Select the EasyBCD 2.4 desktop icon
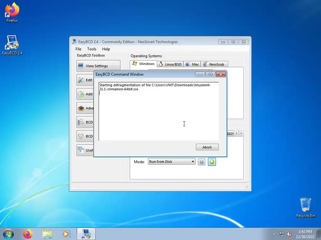Image resolution: width=321 pixels, height=240 pixels. point(12,45)
